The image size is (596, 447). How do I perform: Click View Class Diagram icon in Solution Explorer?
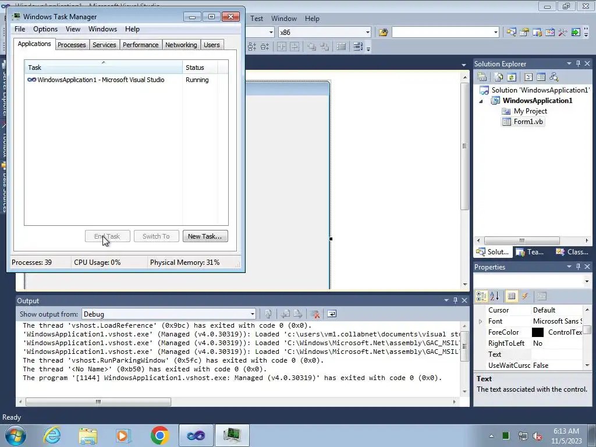[x=554, y=77]
